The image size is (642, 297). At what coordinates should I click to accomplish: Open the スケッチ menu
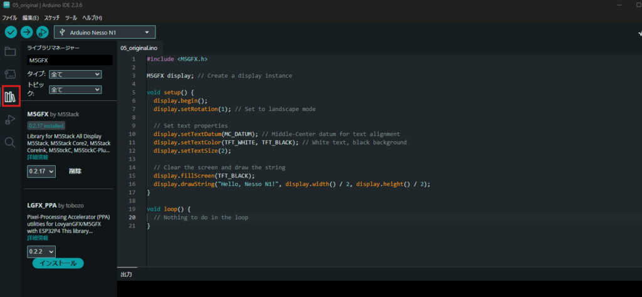click(x=52, y=18)
